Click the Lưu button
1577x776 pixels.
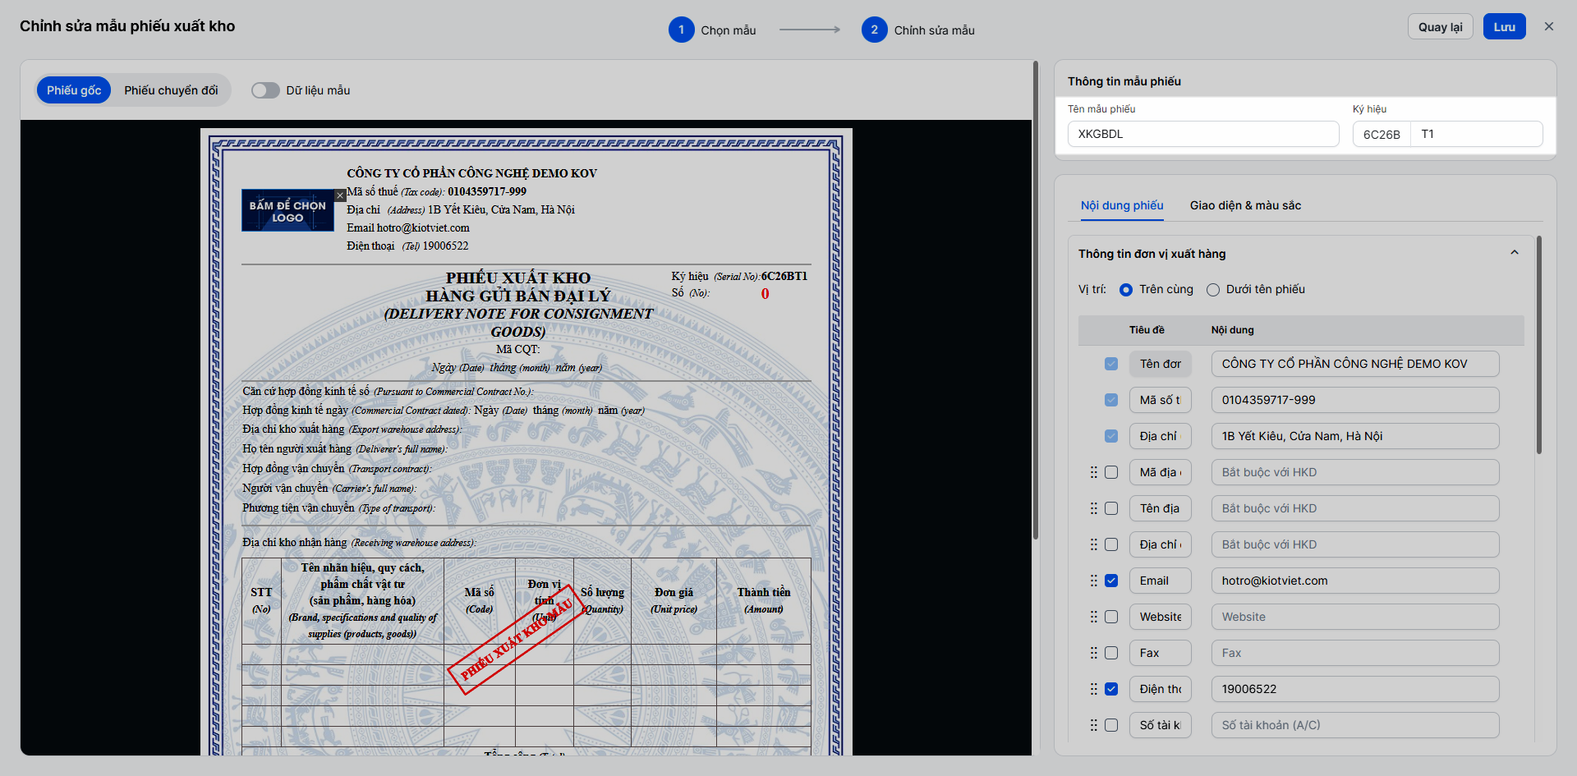pos(1505,26)
